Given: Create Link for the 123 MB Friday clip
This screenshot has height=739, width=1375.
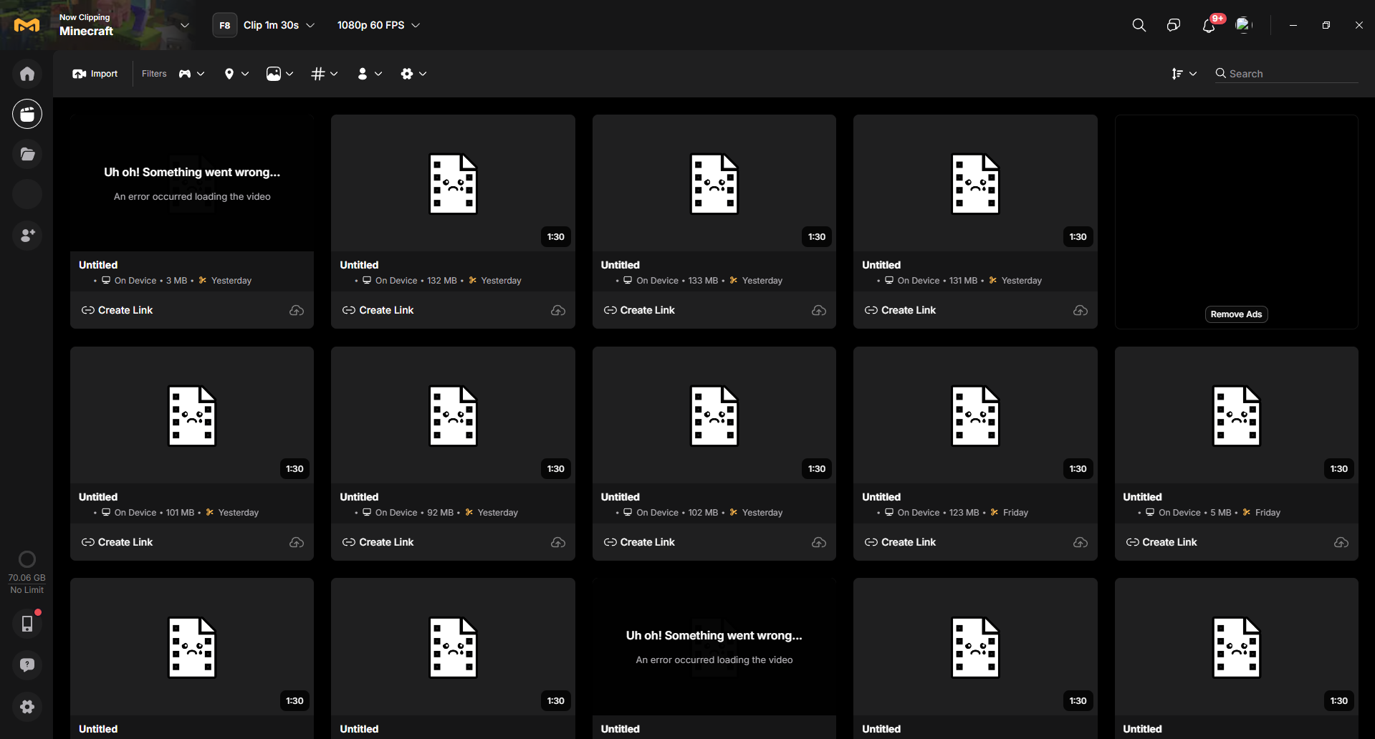Looking at the screenshot, I should click(900, 542).
